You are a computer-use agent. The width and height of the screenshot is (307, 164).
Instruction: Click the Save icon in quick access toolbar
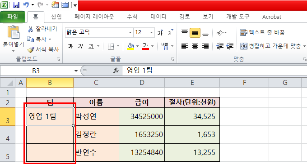(16, 5)
